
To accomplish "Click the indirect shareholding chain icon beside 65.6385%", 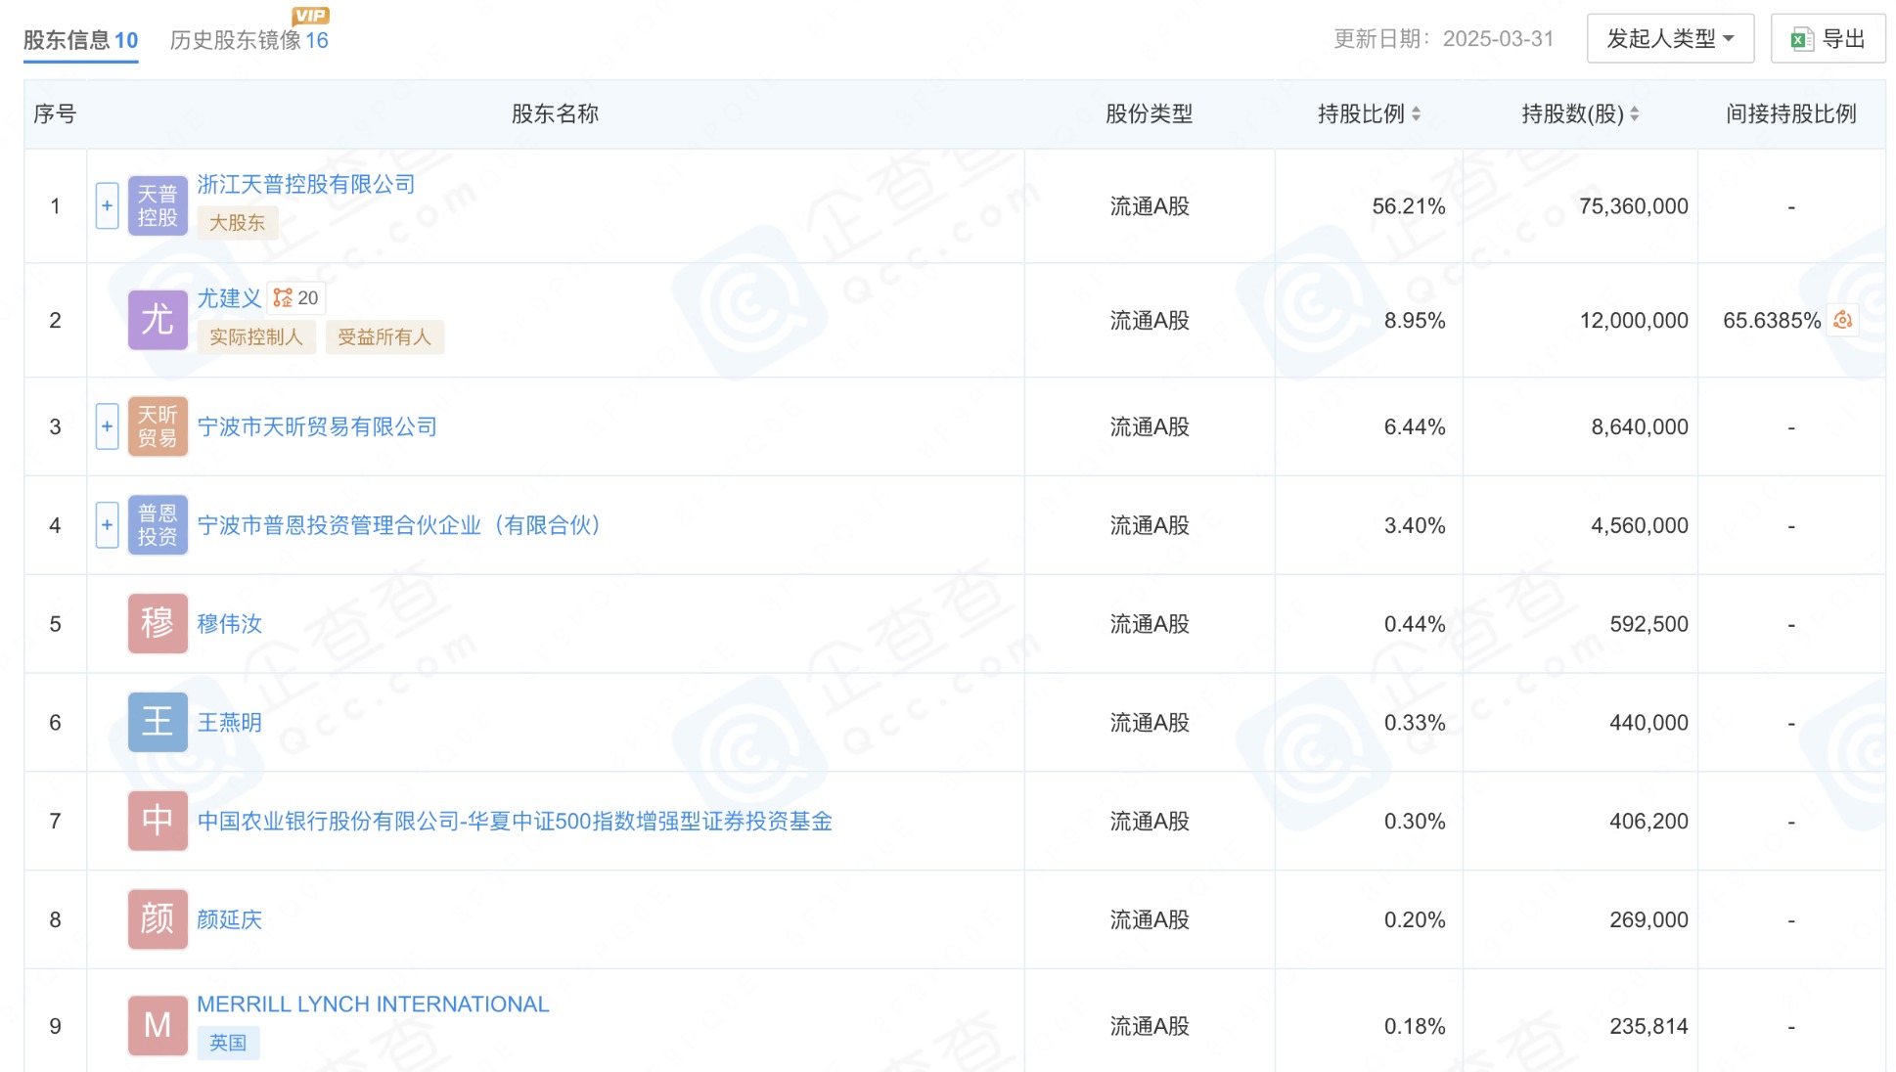I will pos(1843,320).
